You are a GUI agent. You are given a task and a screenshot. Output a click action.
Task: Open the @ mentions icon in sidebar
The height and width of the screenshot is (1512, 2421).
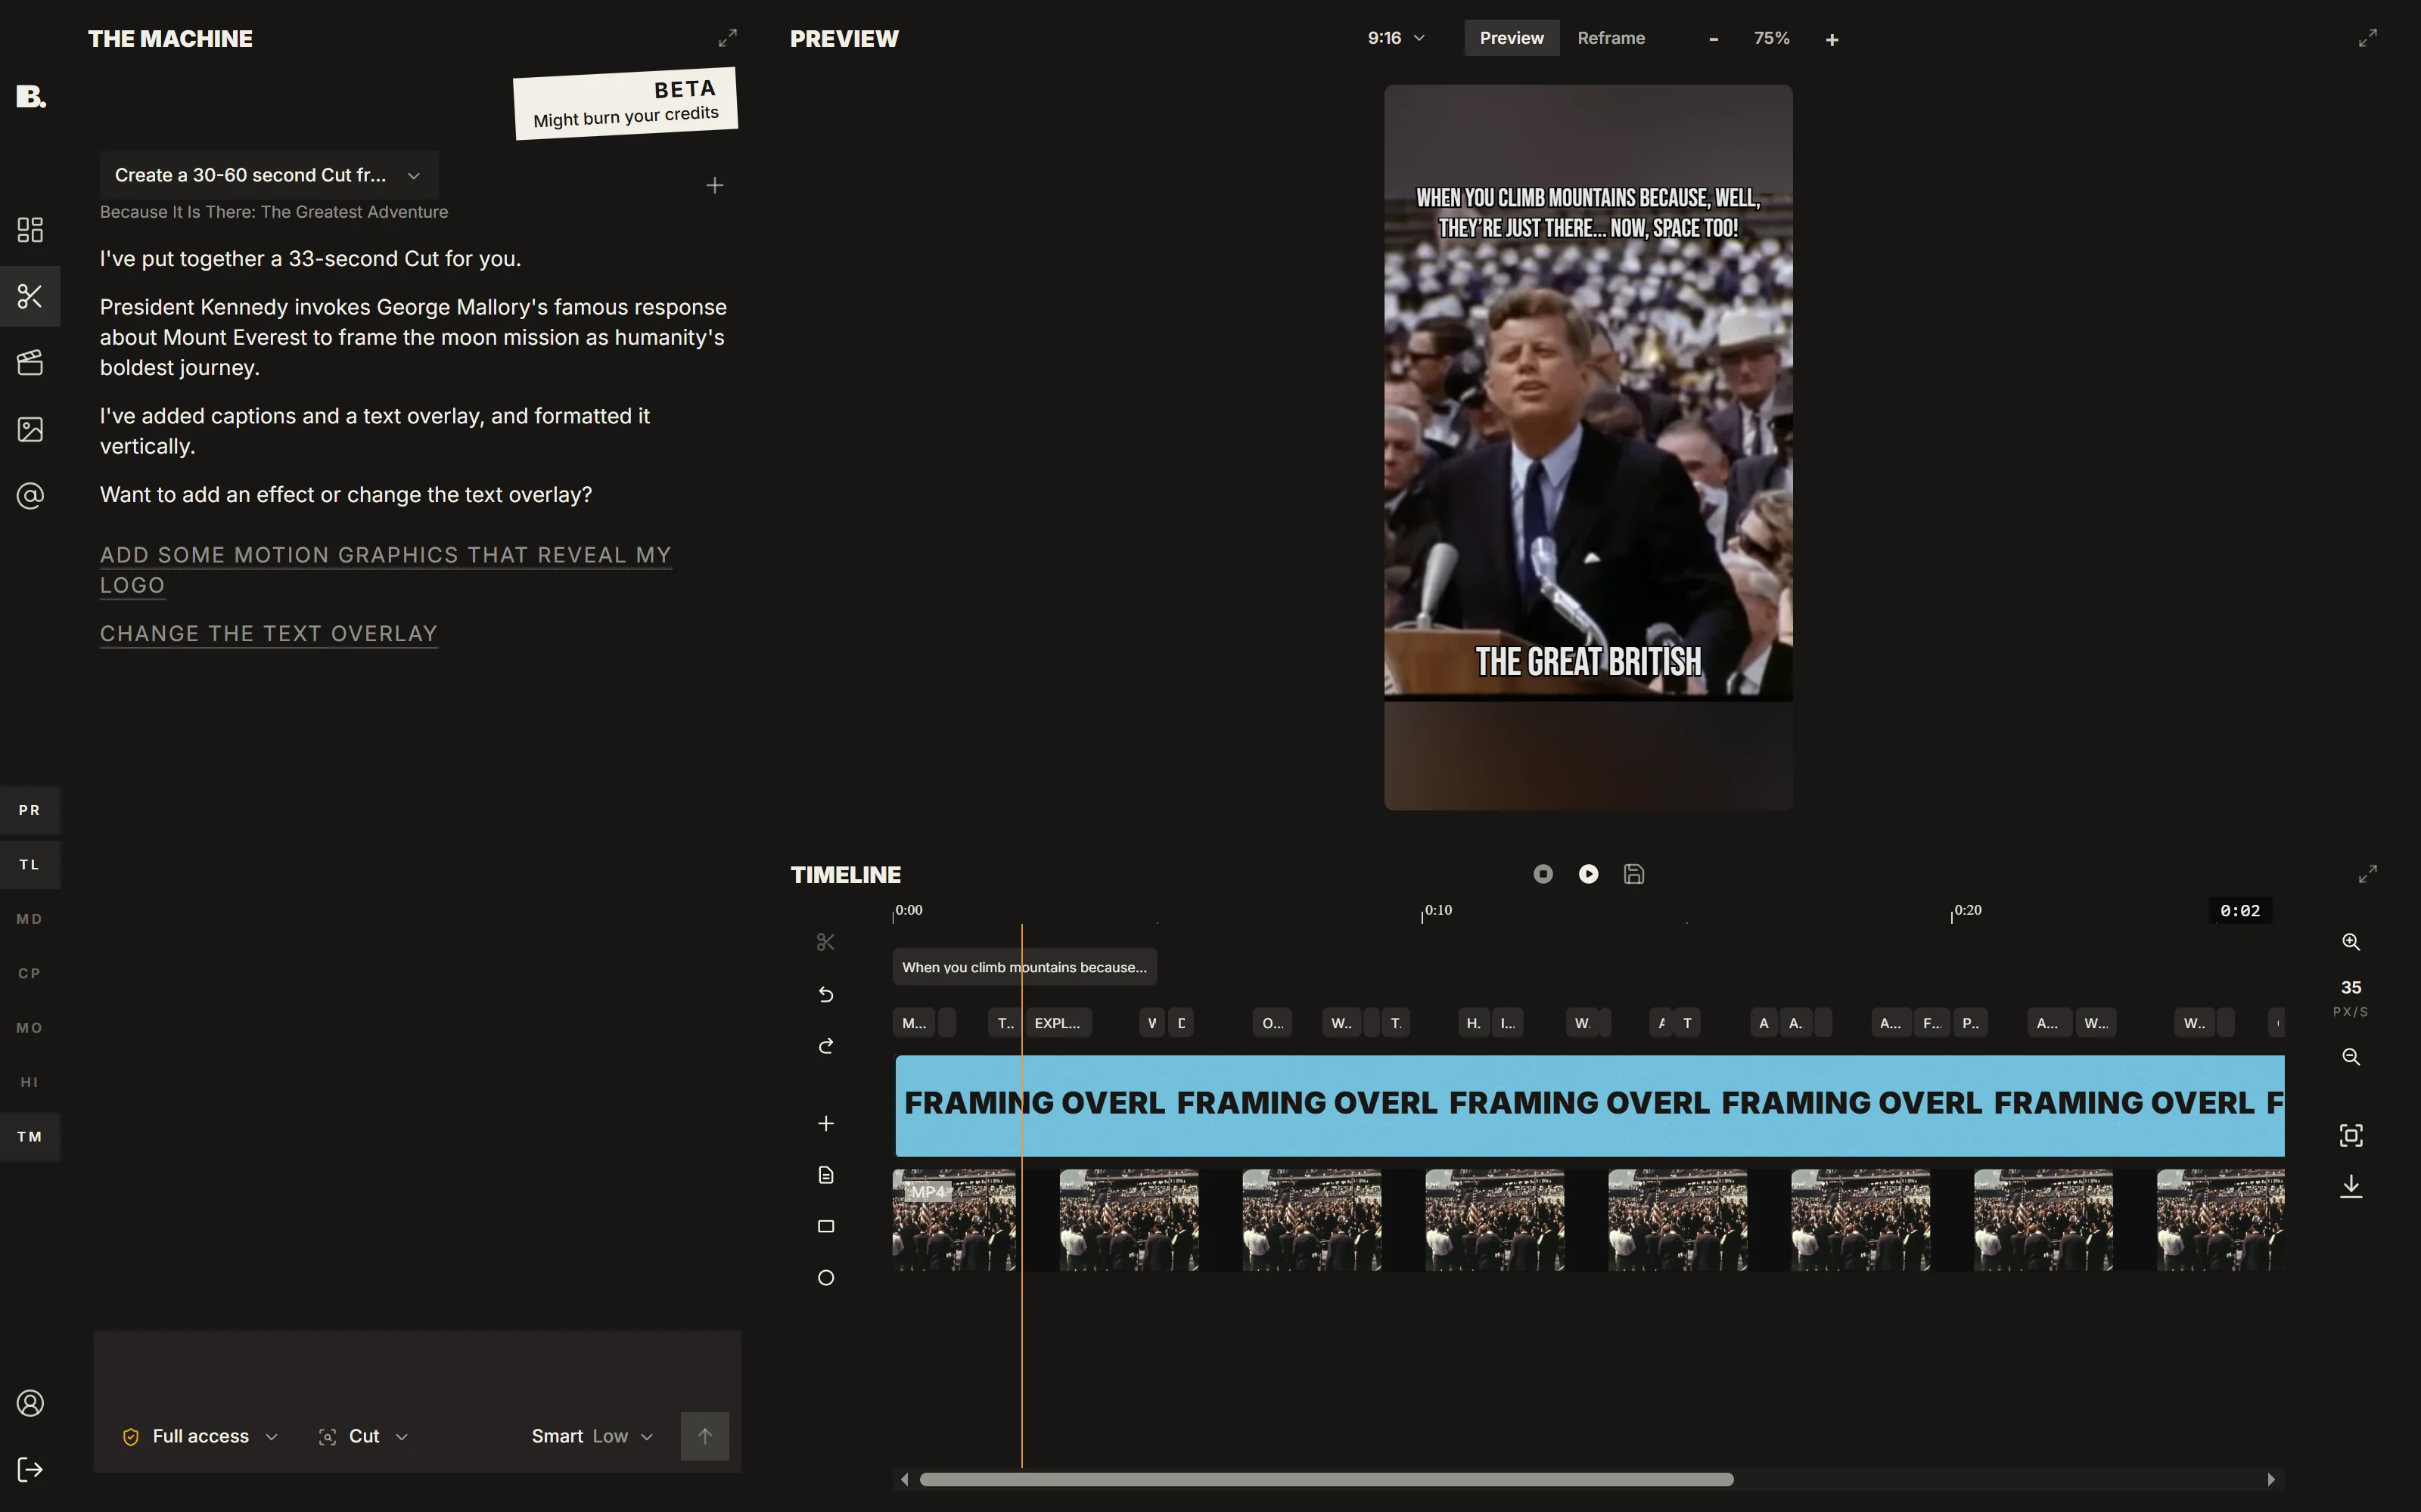30,495
